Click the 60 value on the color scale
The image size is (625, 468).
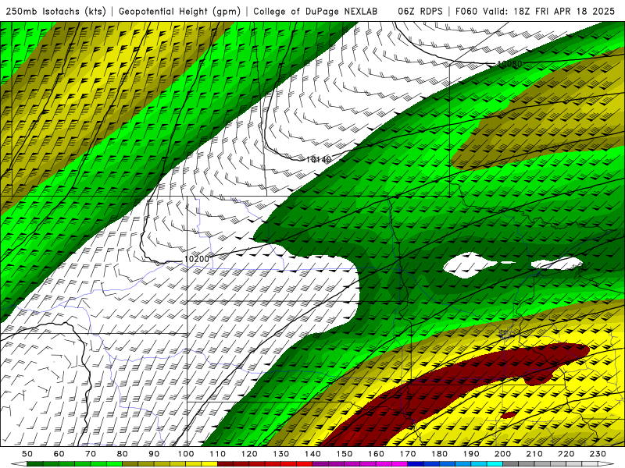point(59,454)
